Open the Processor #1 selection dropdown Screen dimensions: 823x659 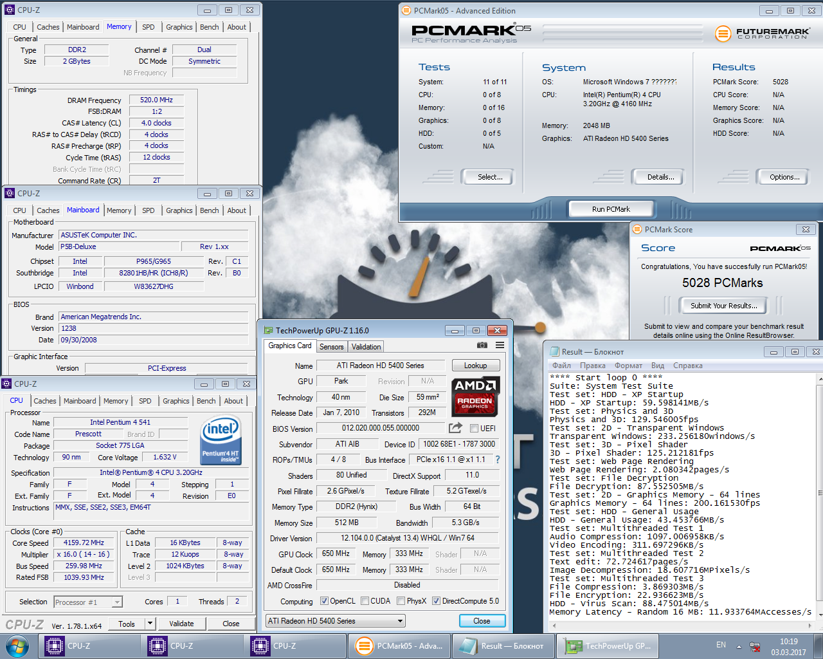[117, 602]
